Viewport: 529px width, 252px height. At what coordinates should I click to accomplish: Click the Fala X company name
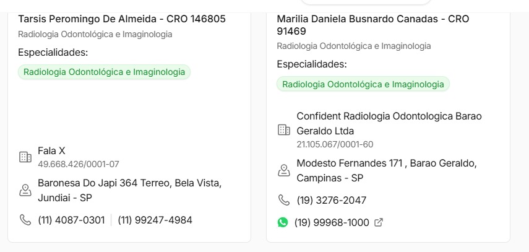(51, 150)
